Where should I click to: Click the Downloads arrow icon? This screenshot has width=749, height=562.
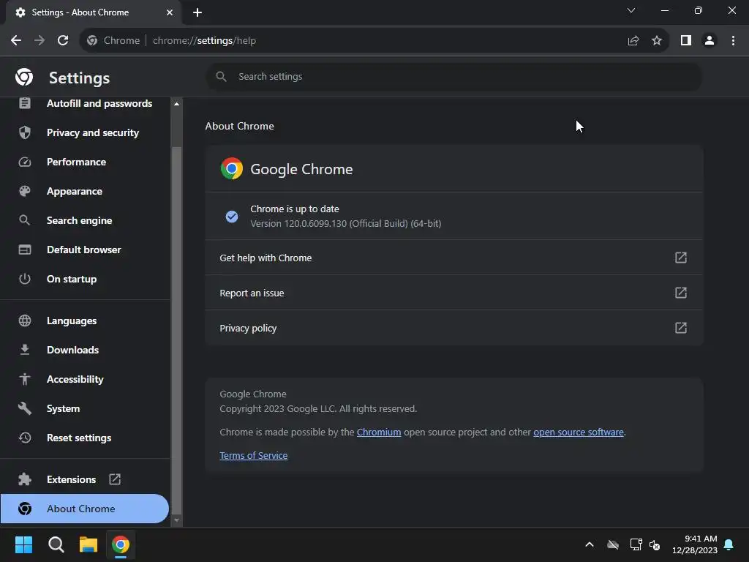point(25,350)
